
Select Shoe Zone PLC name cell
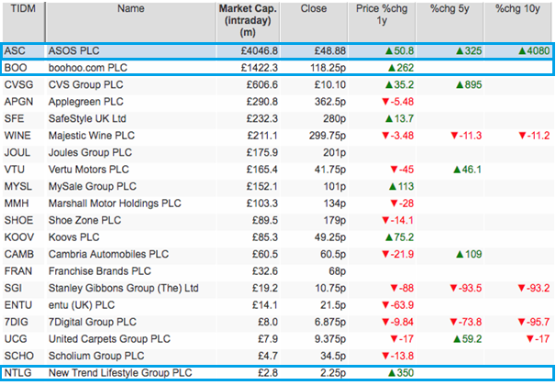(x=84, y=221)
